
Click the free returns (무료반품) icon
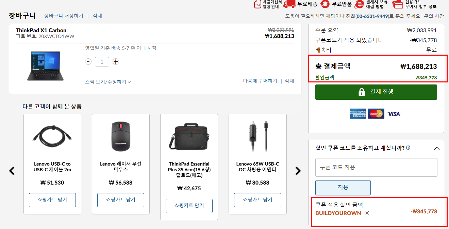325,4
